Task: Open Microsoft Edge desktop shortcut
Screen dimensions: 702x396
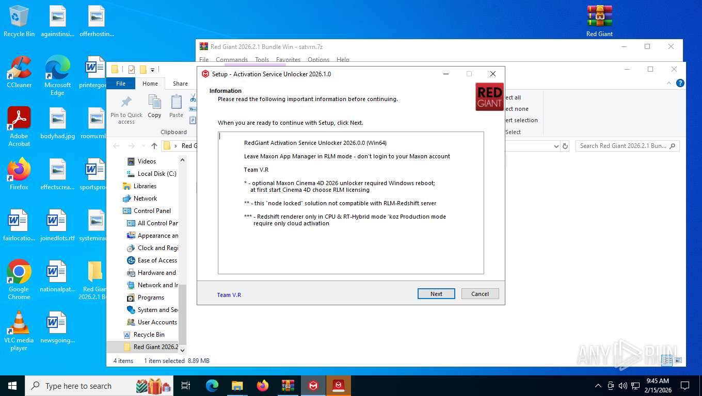Action: [58, 76]
